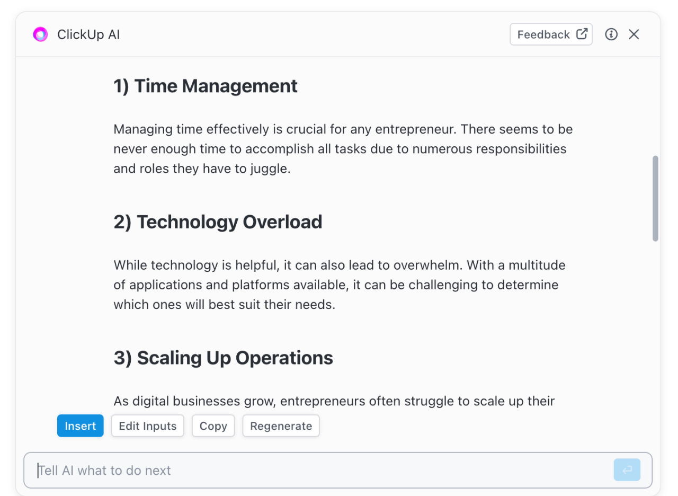This screenshot has height=496, width=678.
Task: Focus the 'Tell AI what to do next' field
Action: coord(318,470)
